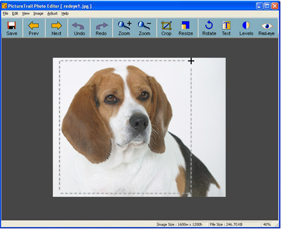Select the Crop tool
The image size is (281, 229).
pyautogui.click(x=166, y=28)
